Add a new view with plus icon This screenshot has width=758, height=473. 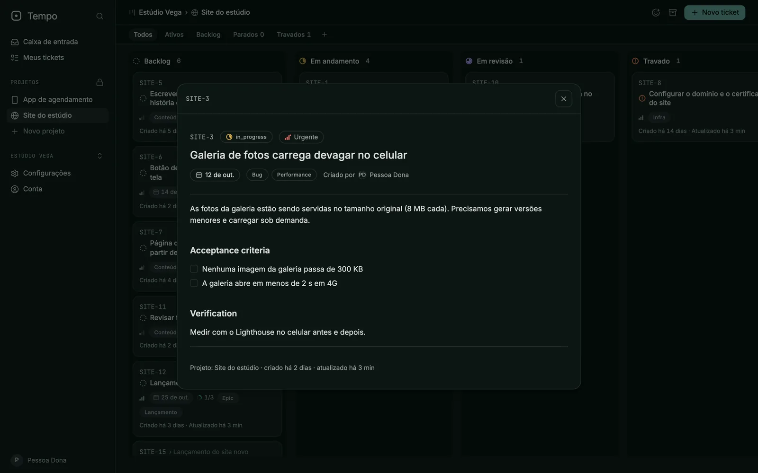(325, 35)
